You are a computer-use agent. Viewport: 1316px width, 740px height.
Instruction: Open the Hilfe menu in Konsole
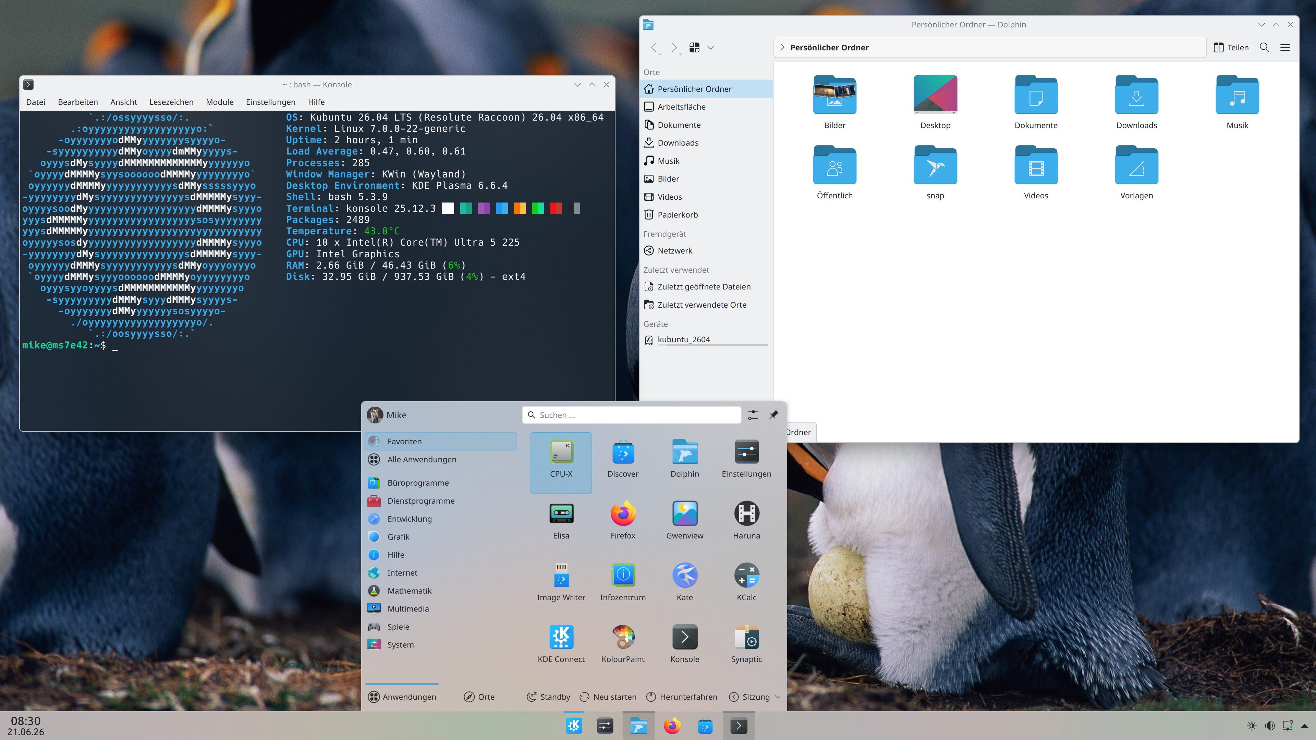316,102
